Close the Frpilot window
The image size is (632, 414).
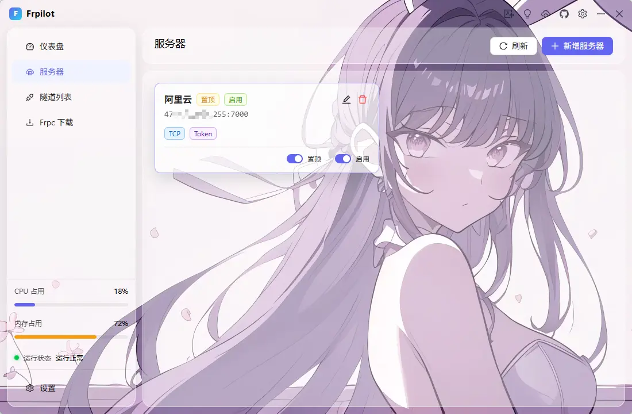tap(619, 14)
